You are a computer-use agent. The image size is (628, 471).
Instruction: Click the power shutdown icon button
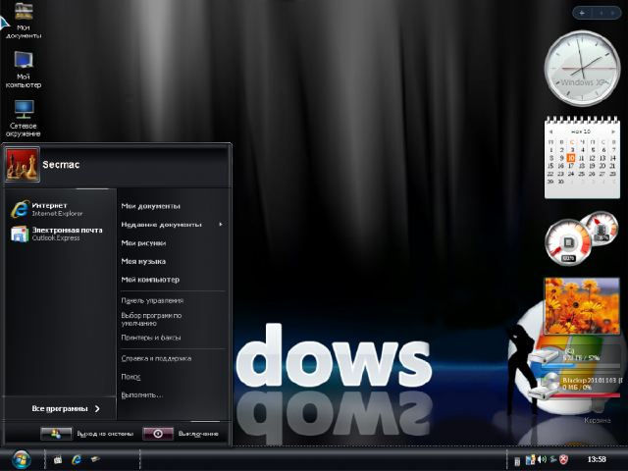(158, 434)
